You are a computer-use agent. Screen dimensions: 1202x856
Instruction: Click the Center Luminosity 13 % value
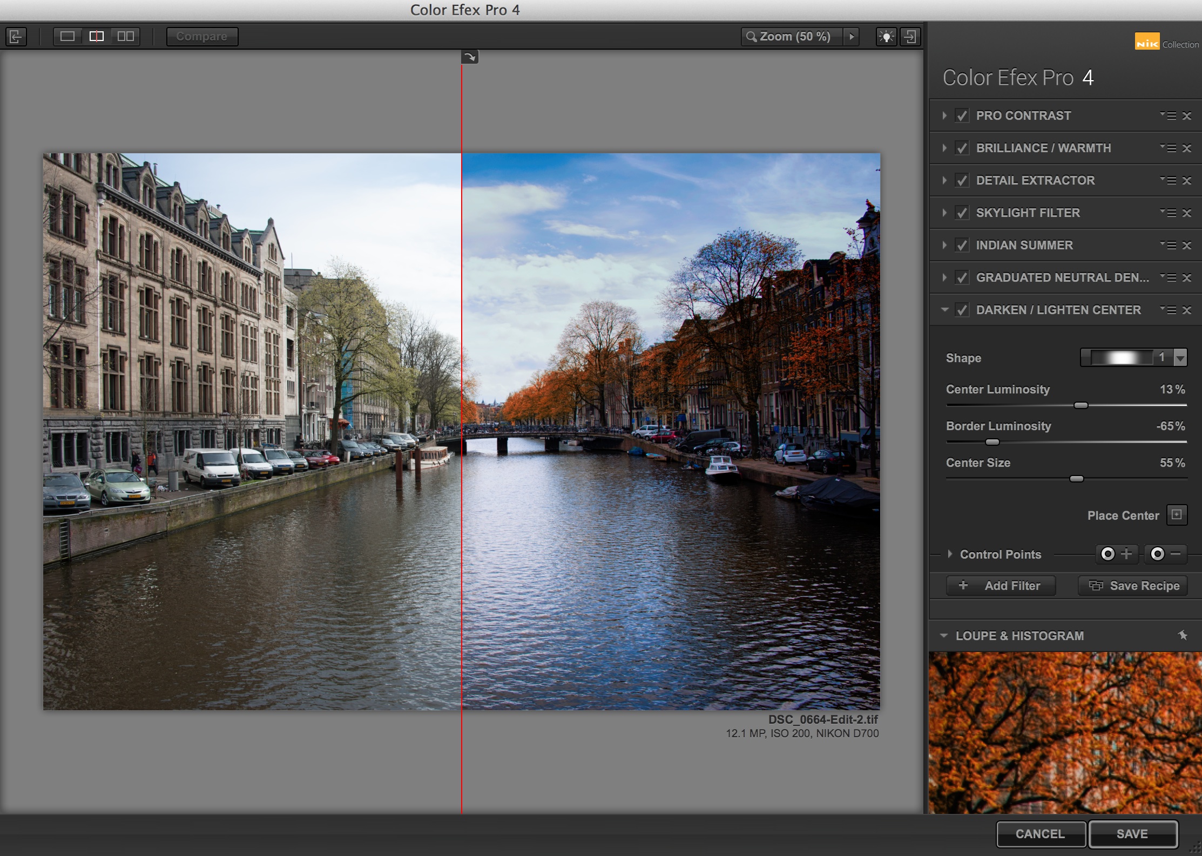point(1172,389)
